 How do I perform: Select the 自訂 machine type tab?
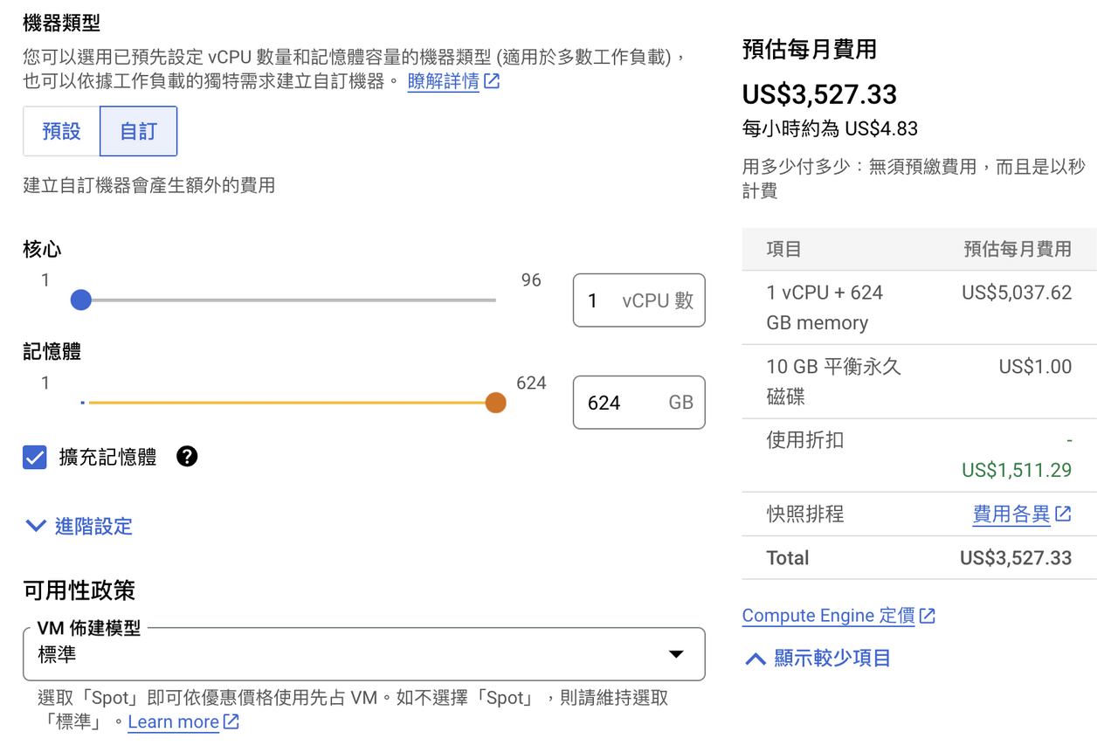[139, 131]
